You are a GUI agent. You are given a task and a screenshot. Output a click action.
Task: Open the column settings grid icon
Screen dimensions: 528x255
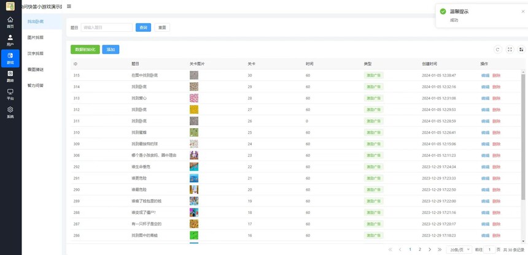pos(521,50)
